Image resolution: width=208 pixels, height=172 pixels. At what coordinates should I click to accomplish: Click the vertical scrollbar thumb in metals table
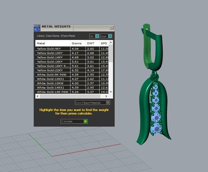pyautogui.click(x=111, y=53)
